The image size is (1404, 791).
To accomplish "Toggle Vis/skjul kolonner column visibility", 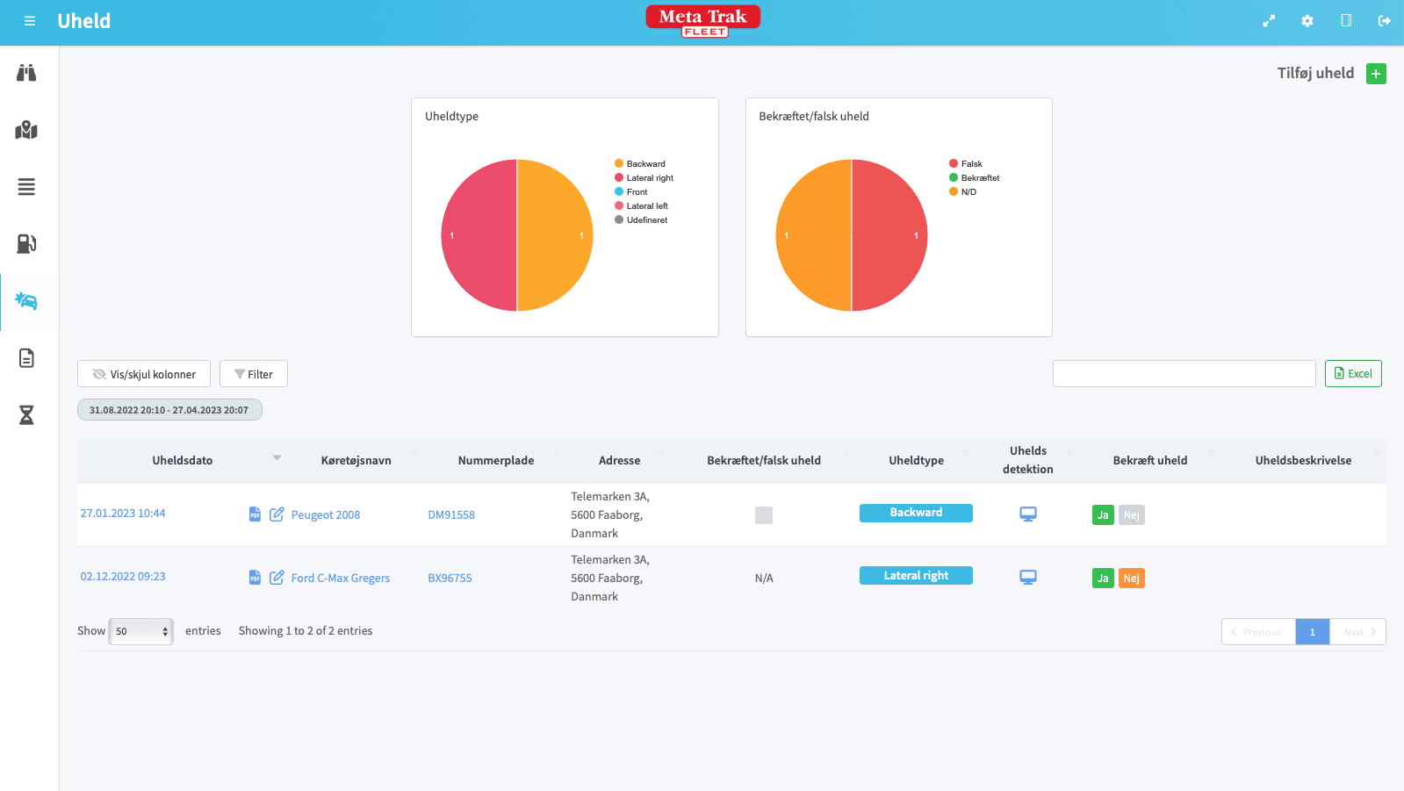I will tap(144, 374).
